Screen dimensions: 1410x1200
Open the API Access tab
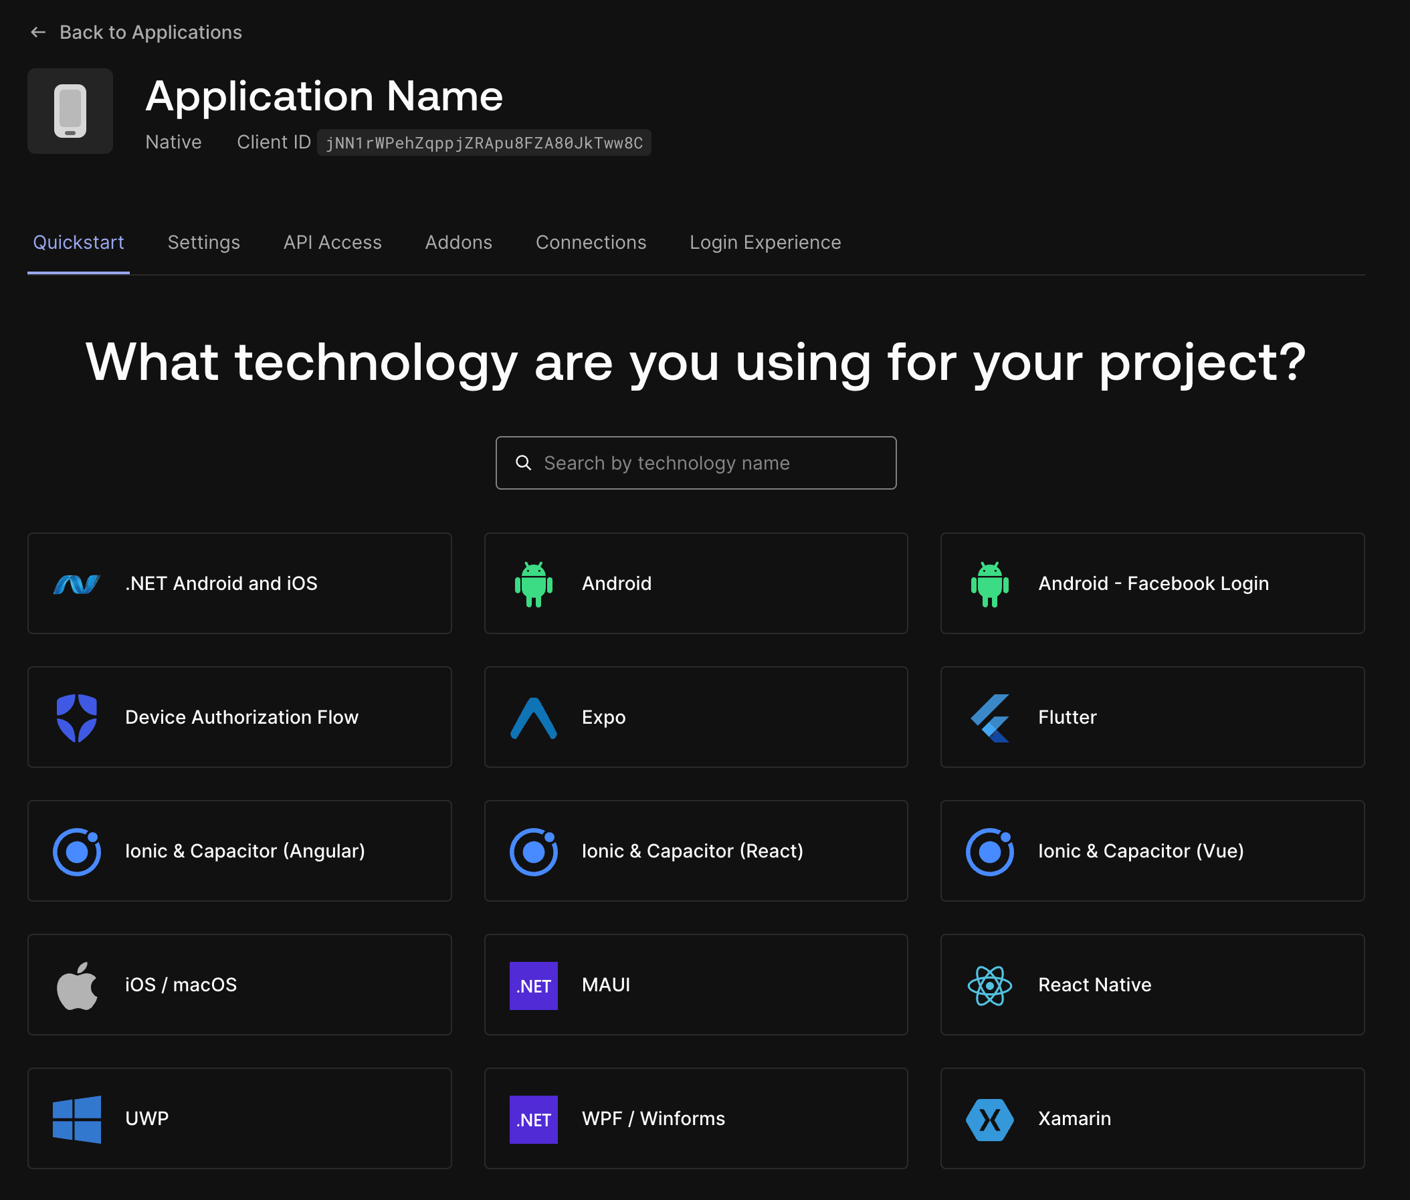(332, 242)
